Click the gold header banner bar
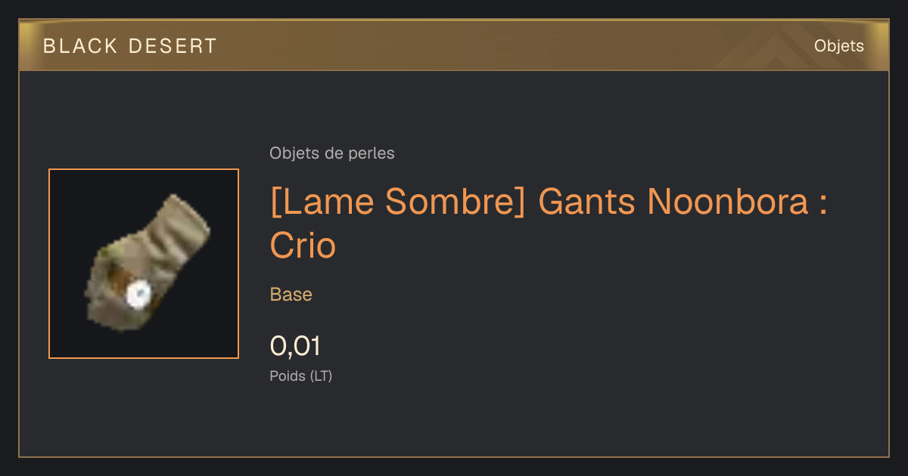This screenshot has height=476, width=908. click(x=454, y=45)
